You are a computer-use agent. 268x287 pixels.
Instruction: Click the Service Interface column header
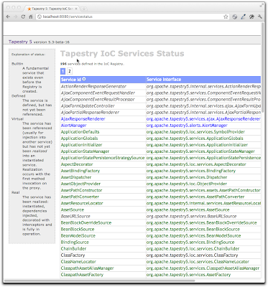coord(164,80)
